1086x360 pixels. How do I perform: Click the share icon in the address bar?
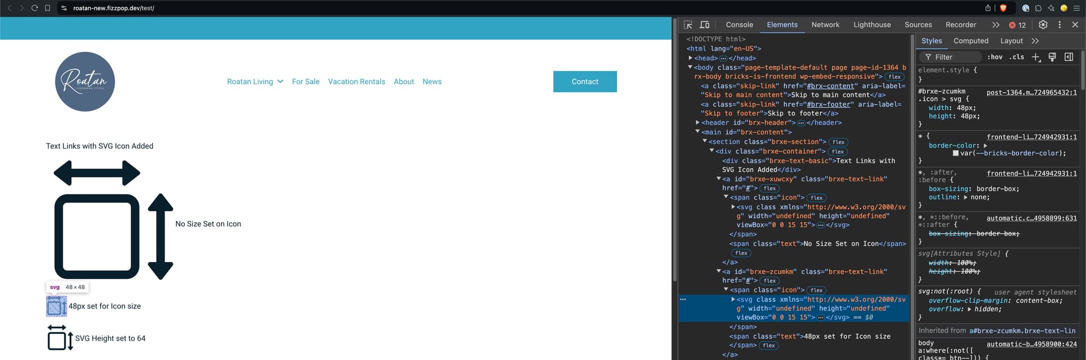pyautogui.click(x=988, y=8)
